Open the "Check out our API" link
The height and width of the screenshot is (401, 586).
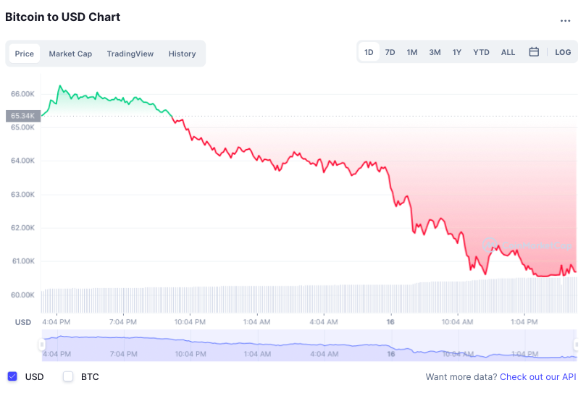(538, 377)
